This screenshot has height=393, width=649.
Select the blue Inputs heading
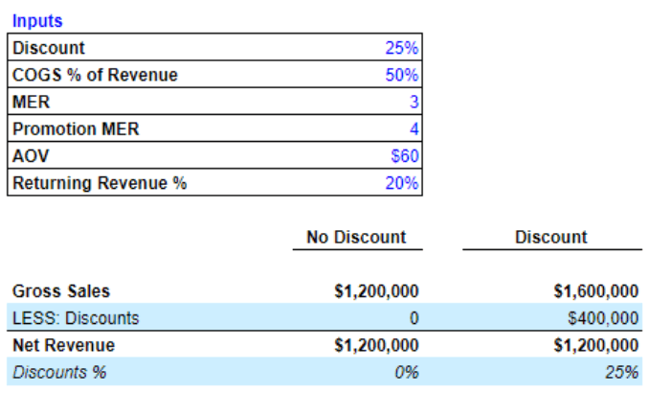[x=37, y=20]
